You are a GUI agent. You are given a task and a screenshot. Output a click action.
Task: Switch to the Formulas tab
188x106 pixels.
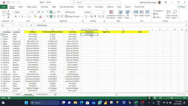click(x=44, y=7)
